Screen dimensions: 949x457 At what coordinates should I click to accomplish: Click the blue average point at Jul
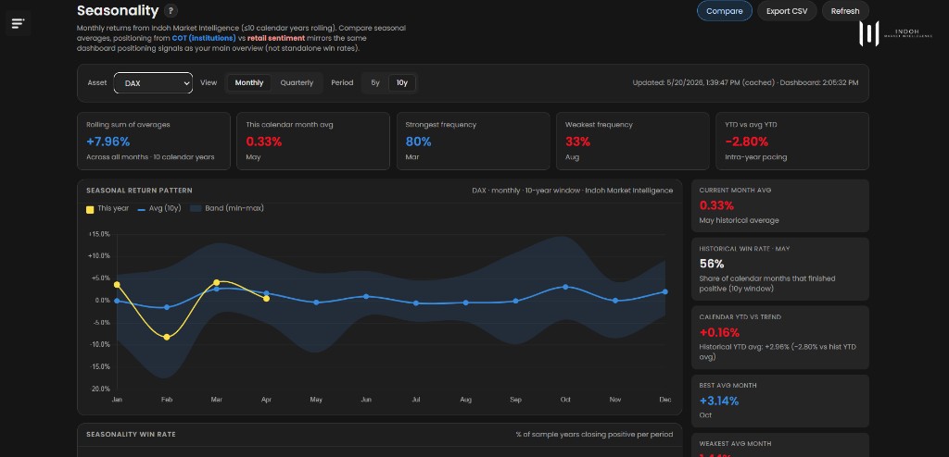(x=416, y=303)
